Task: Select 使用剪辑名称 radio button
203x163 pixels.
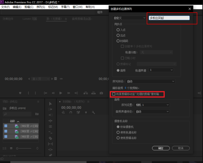Action: (x=118, y=138)
